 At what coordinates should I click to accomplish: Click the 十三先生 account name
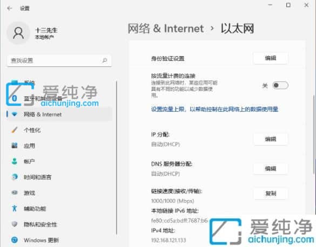click(46, 30)
